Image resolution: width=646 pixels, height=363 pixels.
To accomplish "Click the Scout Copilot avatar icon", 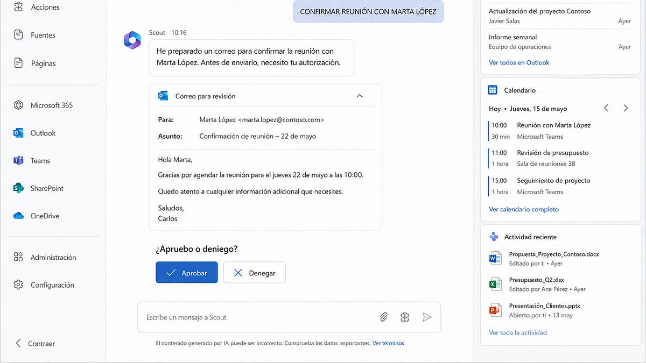I will tap(132, 40).
